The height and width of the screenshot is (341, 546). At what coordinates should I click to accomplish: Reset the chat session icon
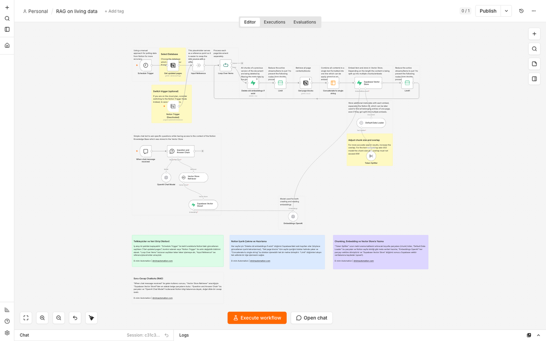coord(167,335)
